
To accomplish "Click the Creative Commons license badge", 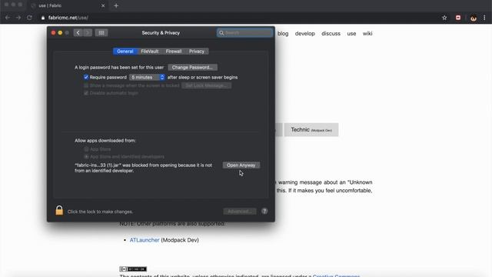I will tap(133, 269).
